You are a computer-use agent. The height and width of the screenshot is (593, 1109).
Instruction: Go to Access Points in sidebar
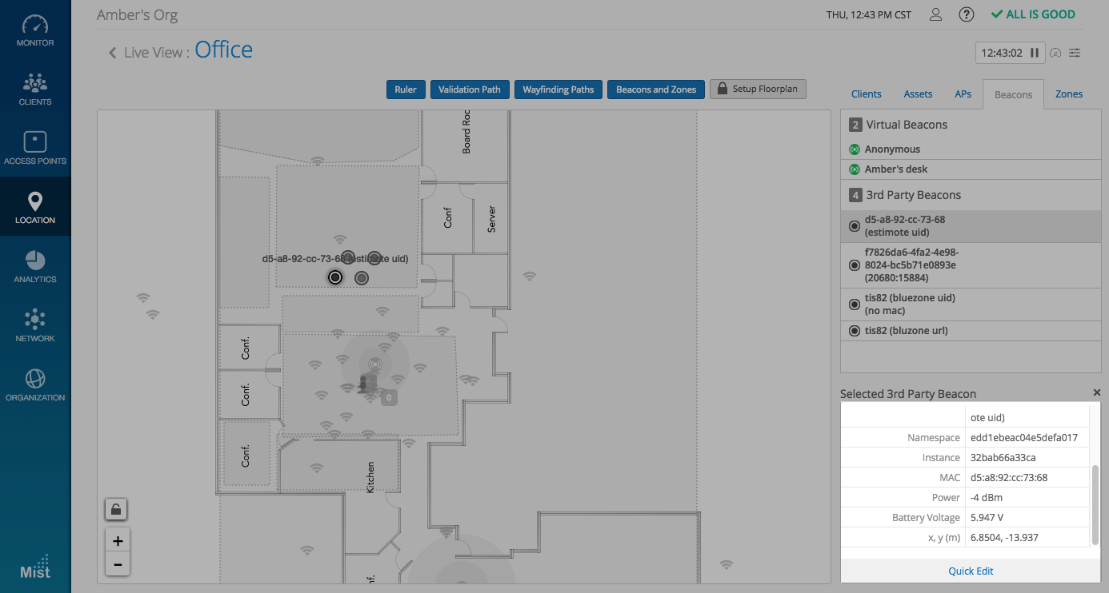click(35, 149)
